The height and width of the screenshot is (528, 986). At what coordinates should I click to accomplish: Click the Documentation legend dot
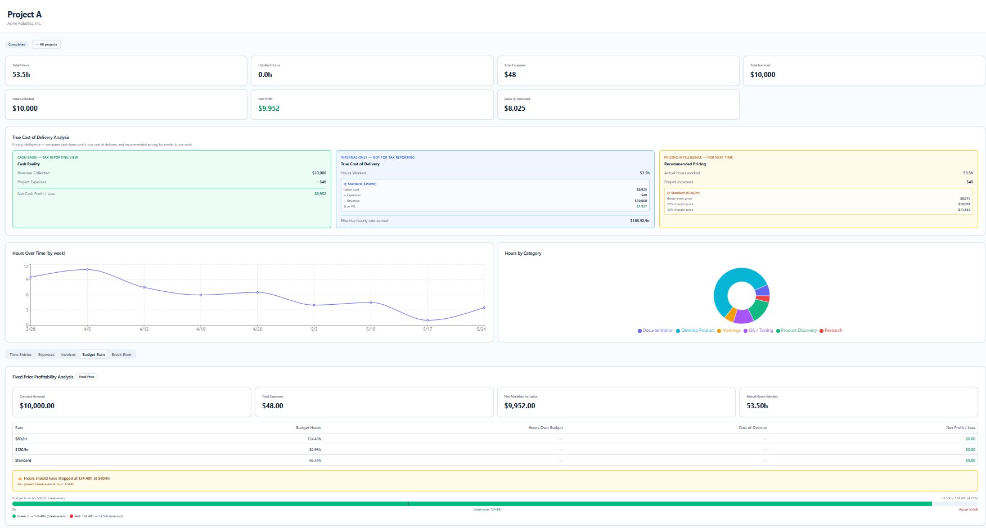click(x=640, y=331)
